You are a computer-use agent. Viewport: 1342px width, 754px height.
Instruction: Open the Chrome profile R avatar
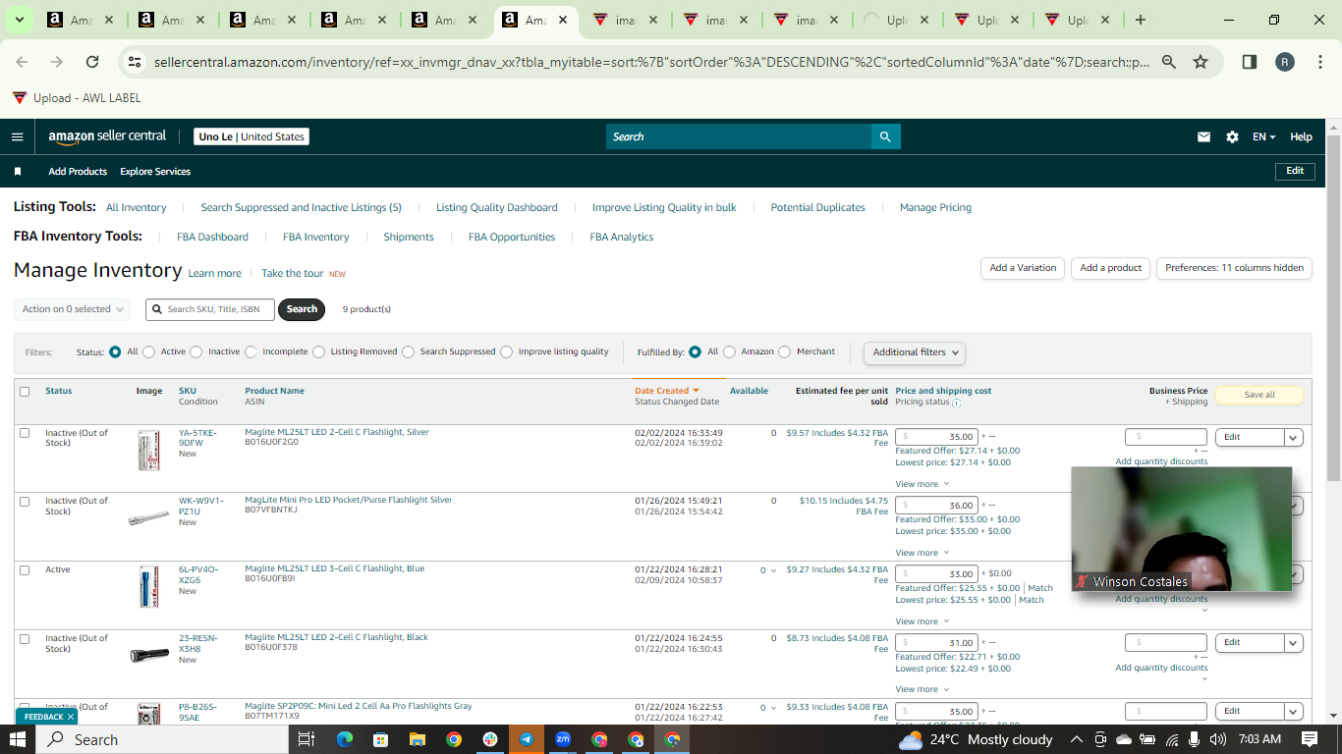tap(1285, 62)
